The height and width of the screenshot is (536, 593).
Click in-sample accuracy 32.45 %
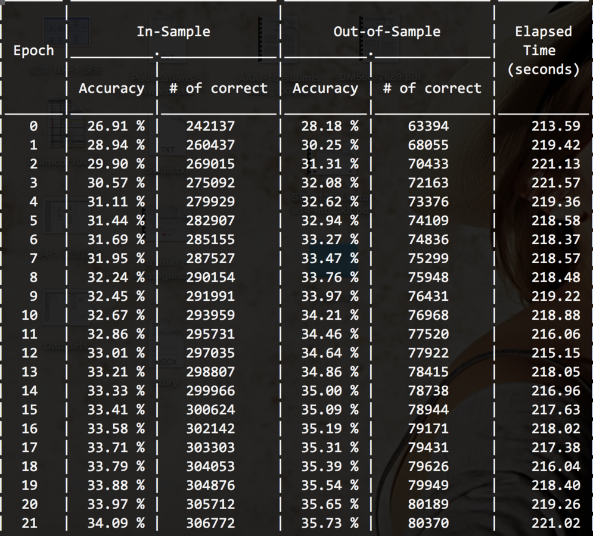point(116,297)
